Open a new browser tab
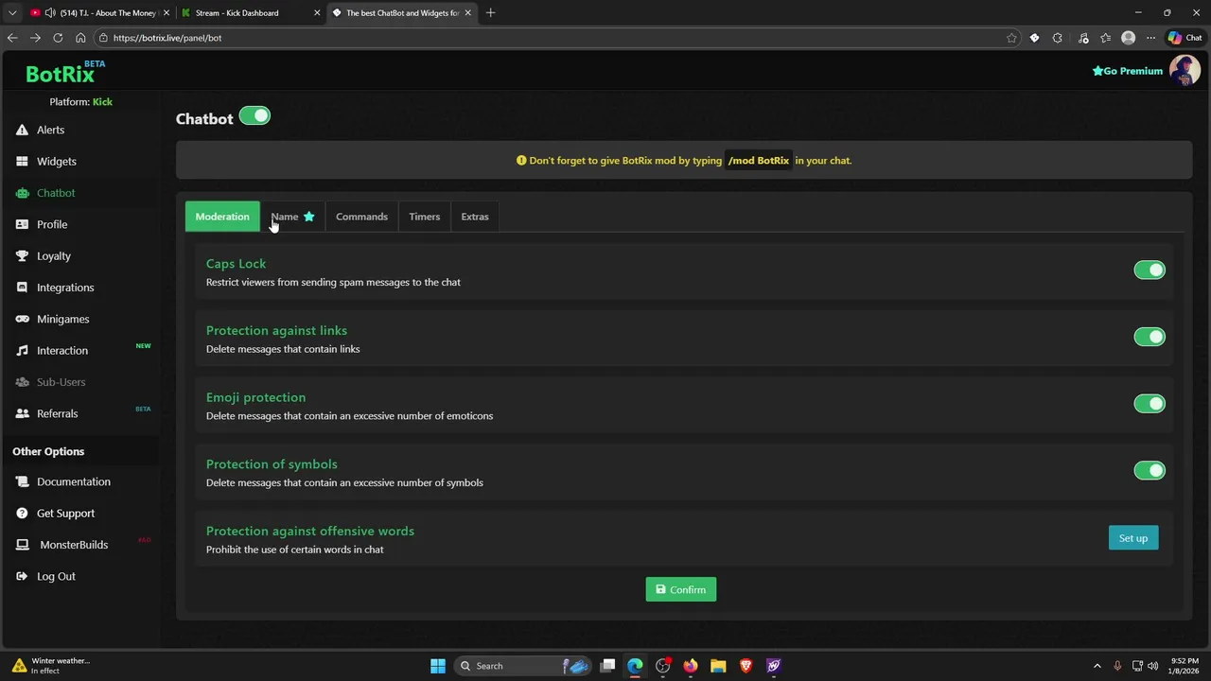The image size is (1211, 681). coord(490,13)
